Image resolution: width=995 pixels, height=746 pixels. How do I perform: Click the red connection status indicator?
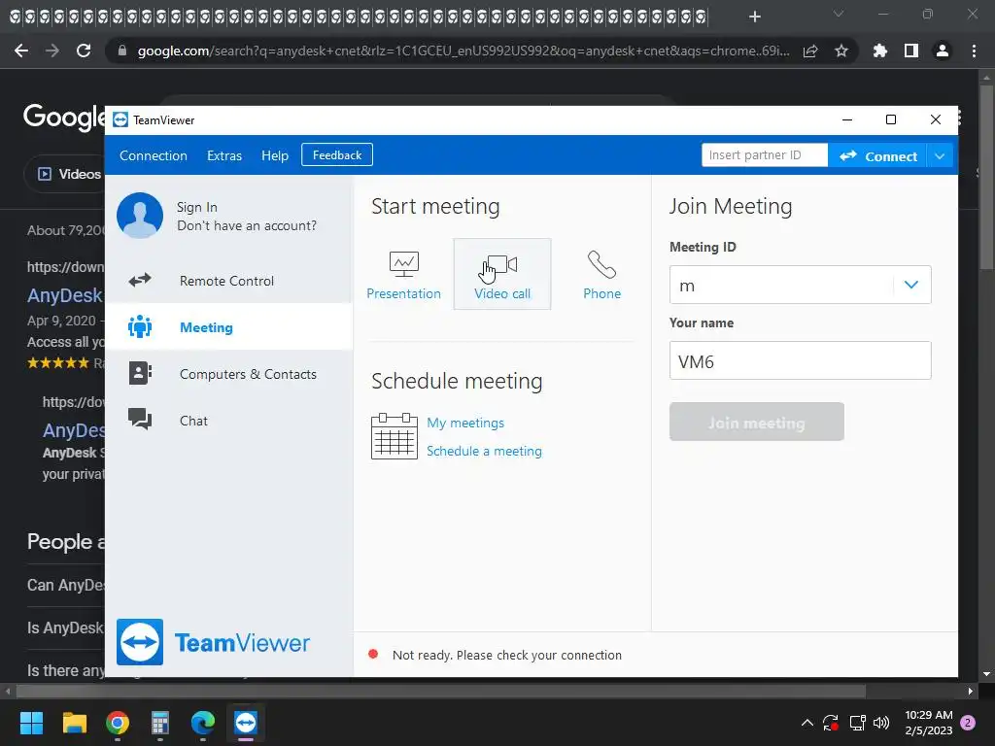coord(373,654)
